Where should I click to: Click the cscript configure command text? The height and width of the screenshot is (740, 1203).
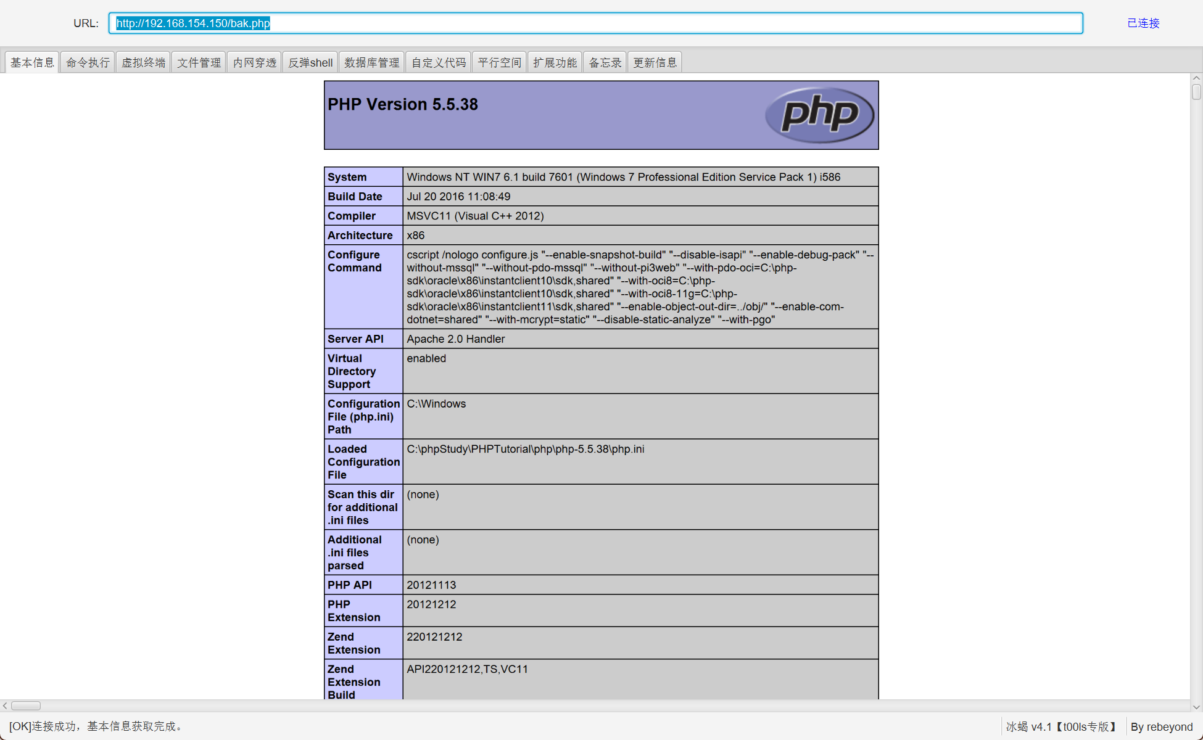point(640,287)
